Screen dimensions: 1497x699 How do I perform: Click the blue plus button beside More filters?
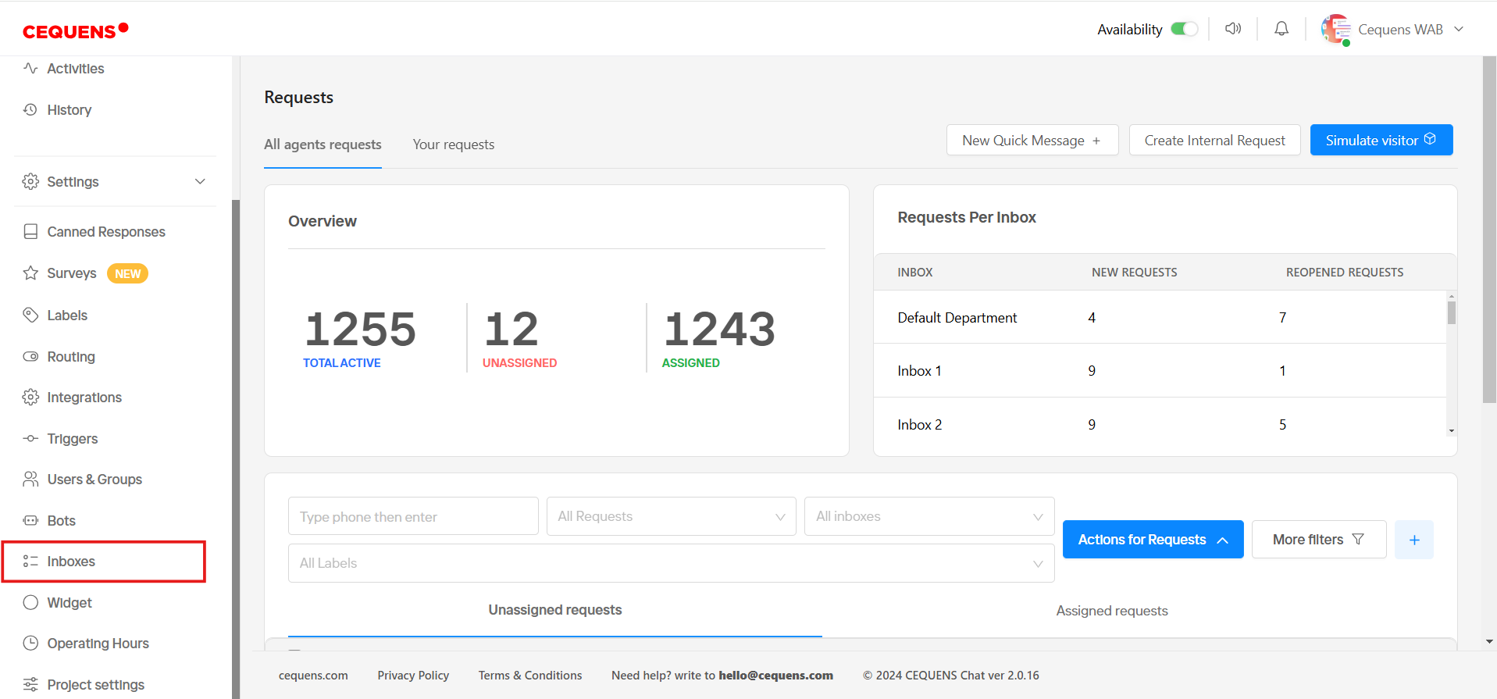(x=1414, y=540)
